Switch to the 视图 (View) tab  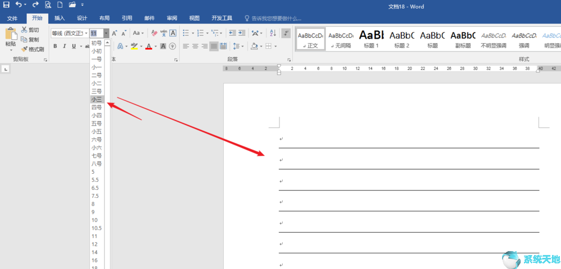(x=194, y=18)
